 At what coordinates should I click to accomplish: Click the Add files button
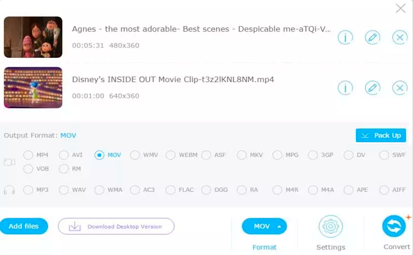(23, 226)
